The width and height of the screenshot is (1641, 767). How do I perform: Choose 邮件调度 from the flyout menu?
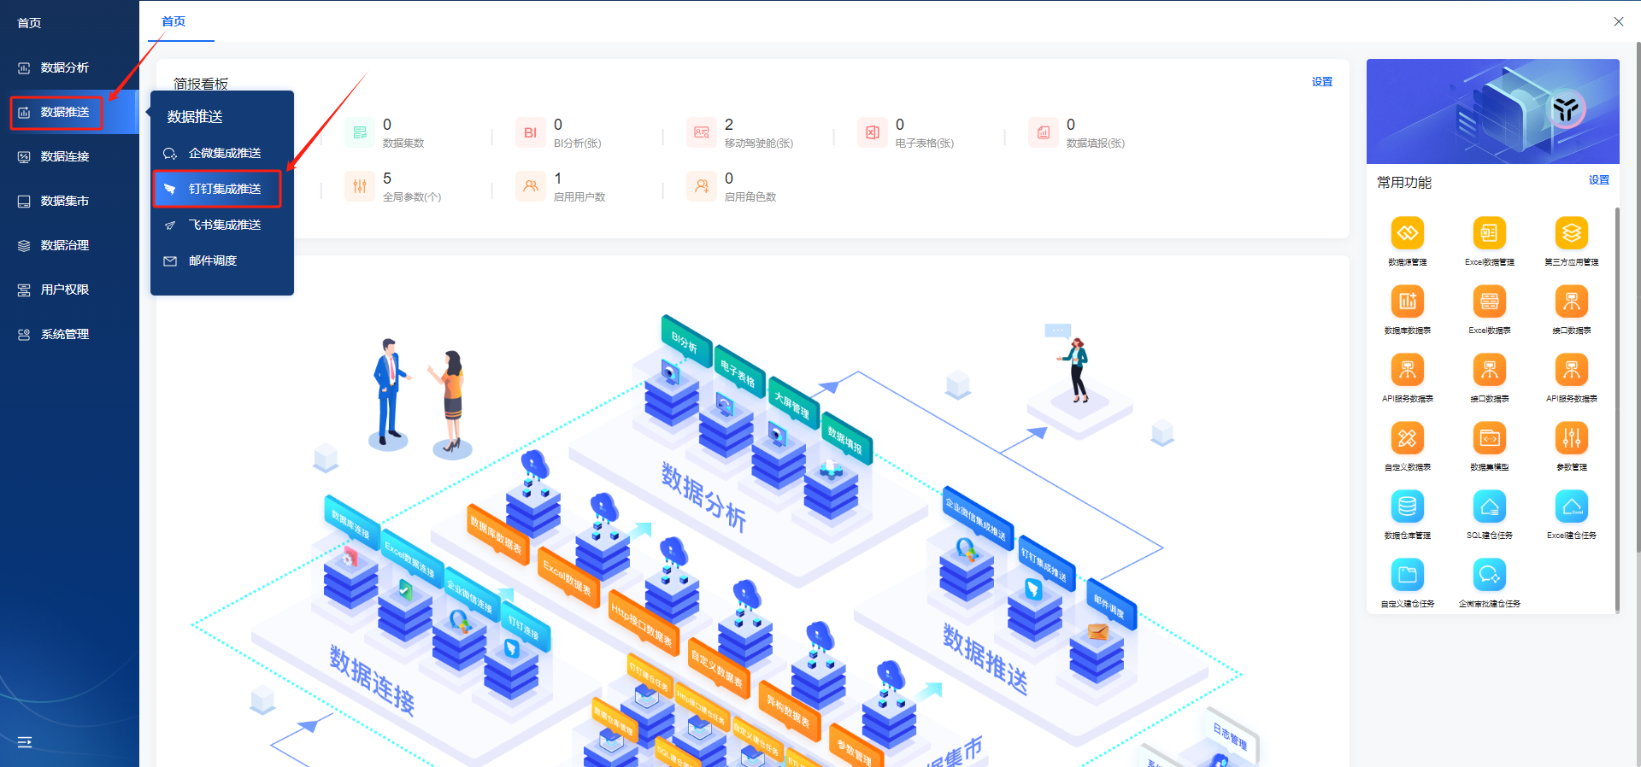(222, 261)
